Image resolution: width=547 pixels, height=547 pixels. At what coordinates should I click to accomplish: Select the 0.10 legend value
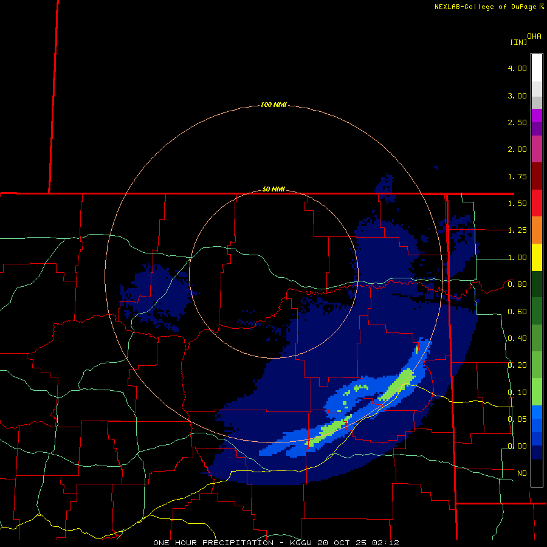517,393
